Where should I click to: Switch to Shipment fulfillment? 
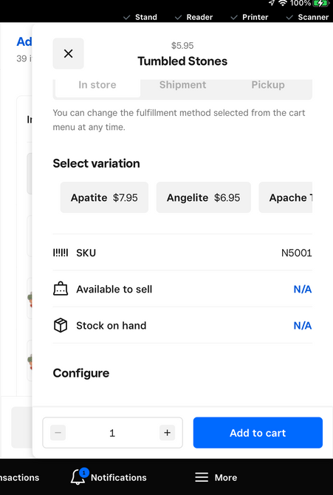point(183,85)
